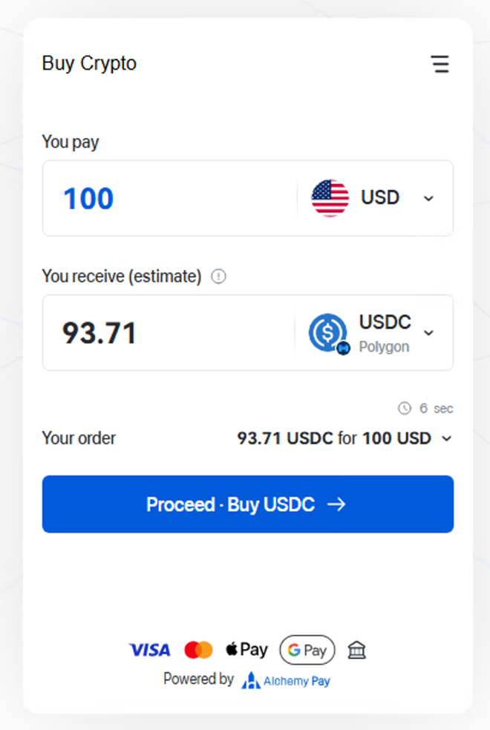Click the clock countdown timer icon
The width and height of the screenshot is (490, 730).
pos(405,408)
